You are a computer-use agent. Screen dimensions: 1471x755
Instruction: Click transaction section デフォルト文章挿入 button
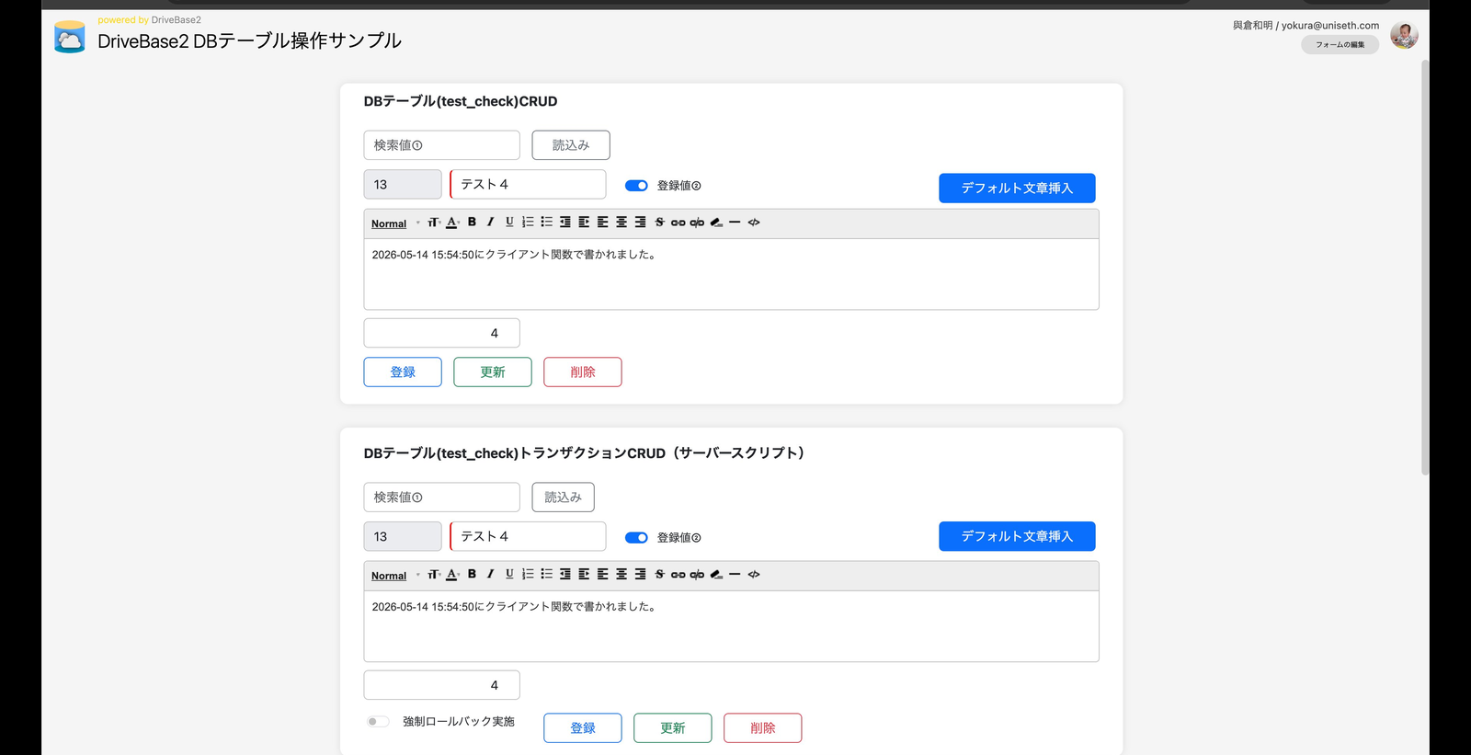tap(1017, 536)
